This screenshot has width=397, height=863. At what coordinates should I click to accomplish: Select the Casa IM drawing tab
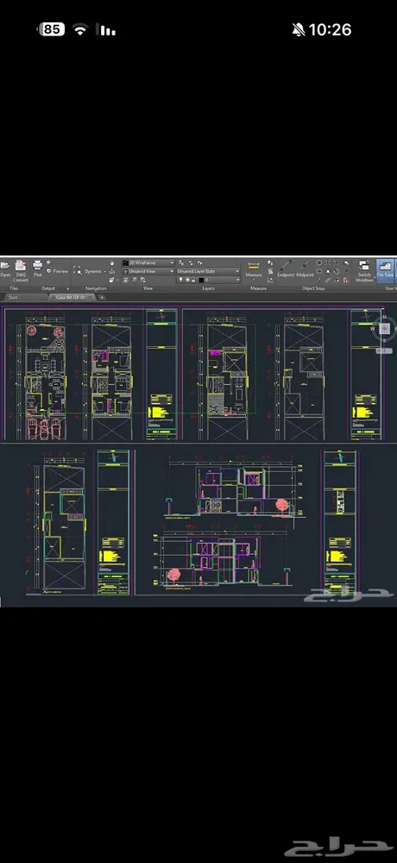(x=71, y=297)
